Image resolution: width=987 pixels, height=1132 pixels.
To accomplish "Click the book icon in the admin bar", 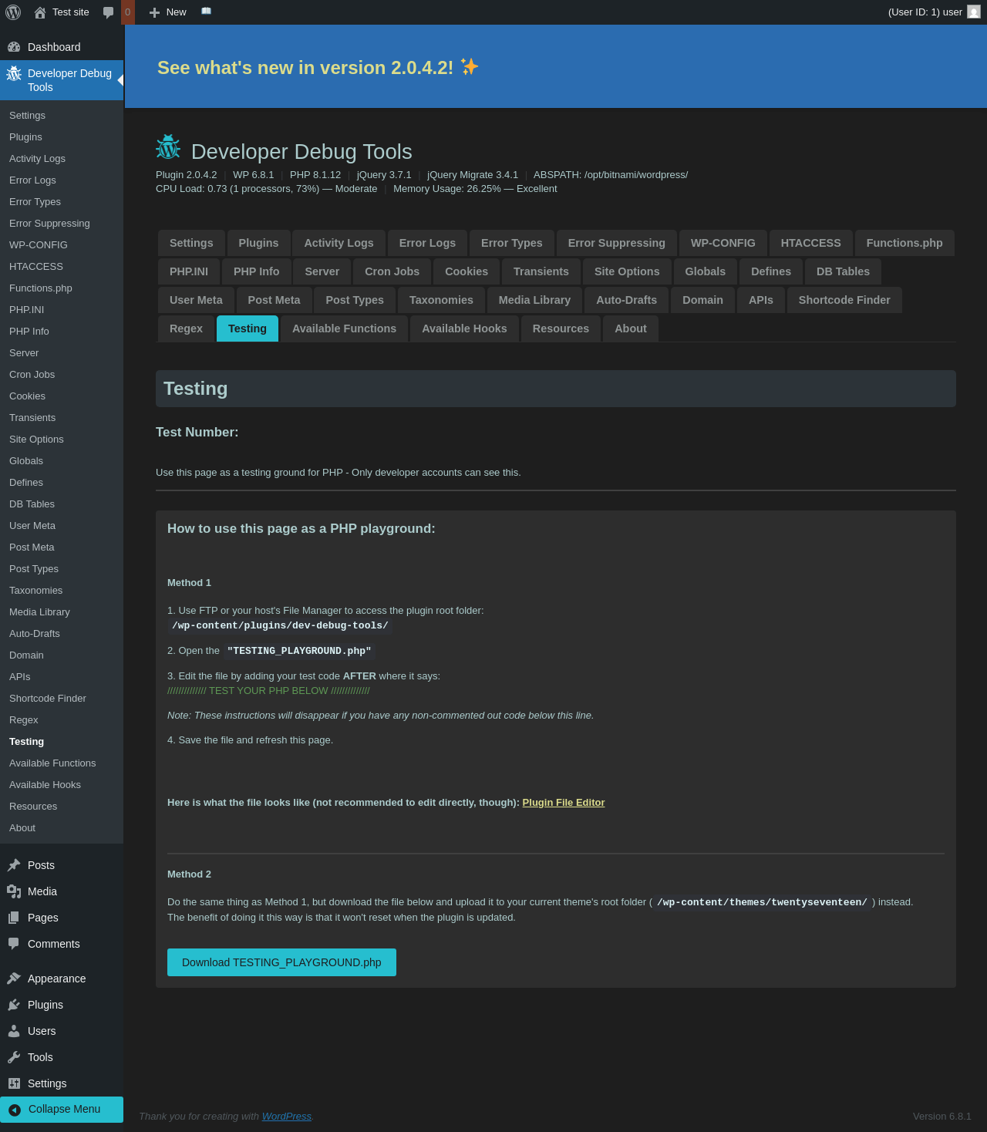I will point(206,12).
